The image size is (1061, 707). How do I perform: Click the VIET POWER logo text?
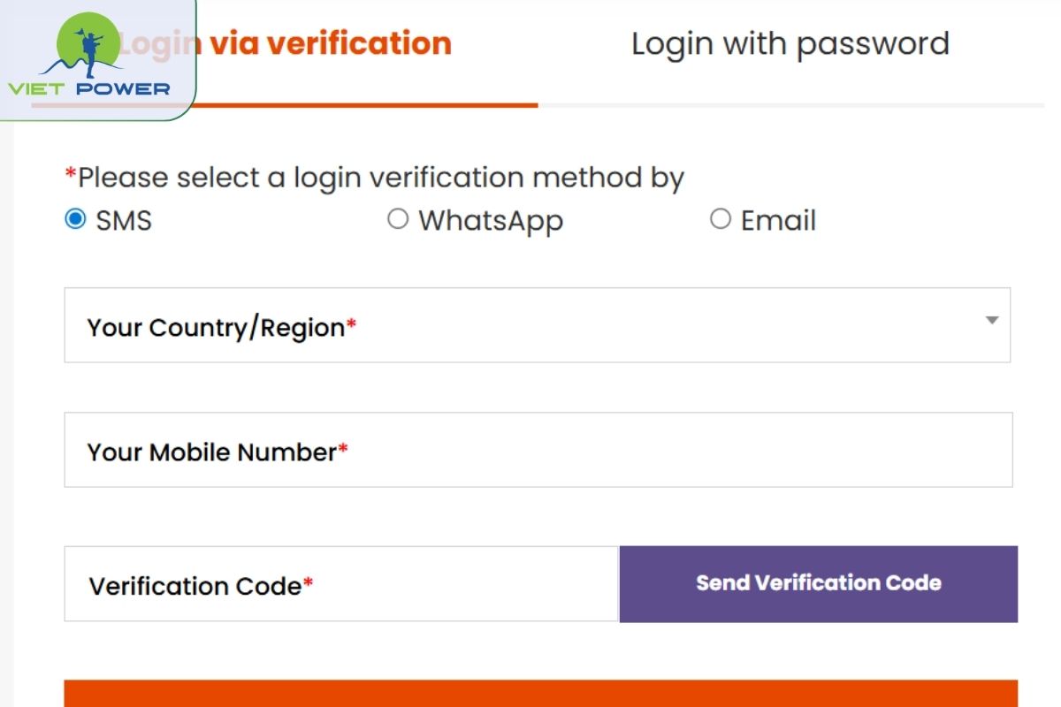[x=88, y=88]
